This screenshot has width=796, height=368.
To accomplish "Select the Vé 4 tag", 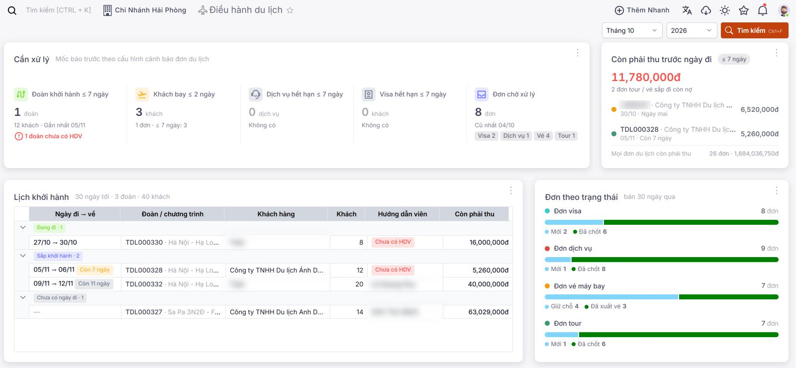I will click(543, 136).
